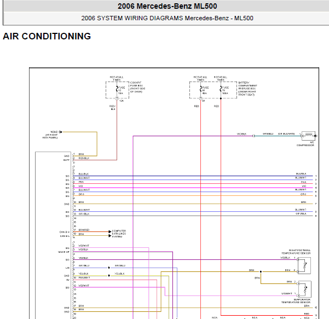Click 'BATTERY COMPARTMENT PREFUSE BOX' label
Viewport: 329px width, 319px height.
247,89
